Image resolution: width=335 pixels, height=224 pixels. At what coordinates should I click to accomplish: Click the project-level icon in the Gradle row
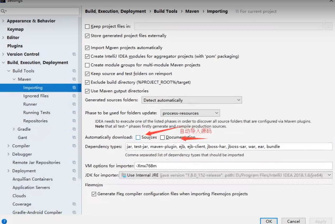[74, 129]
